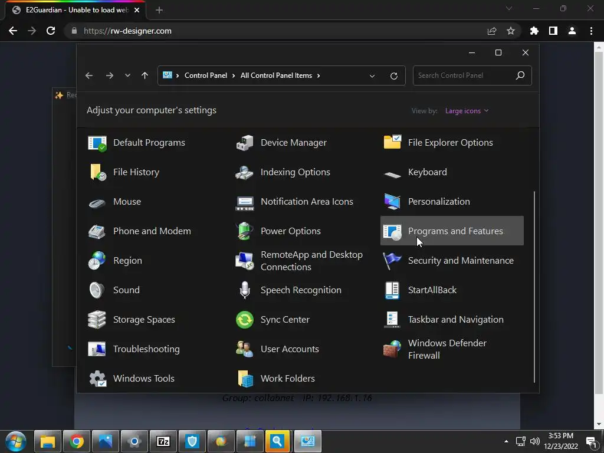Open the Default Programs icon
604x453 pixels.
click(x=97, y=143)
